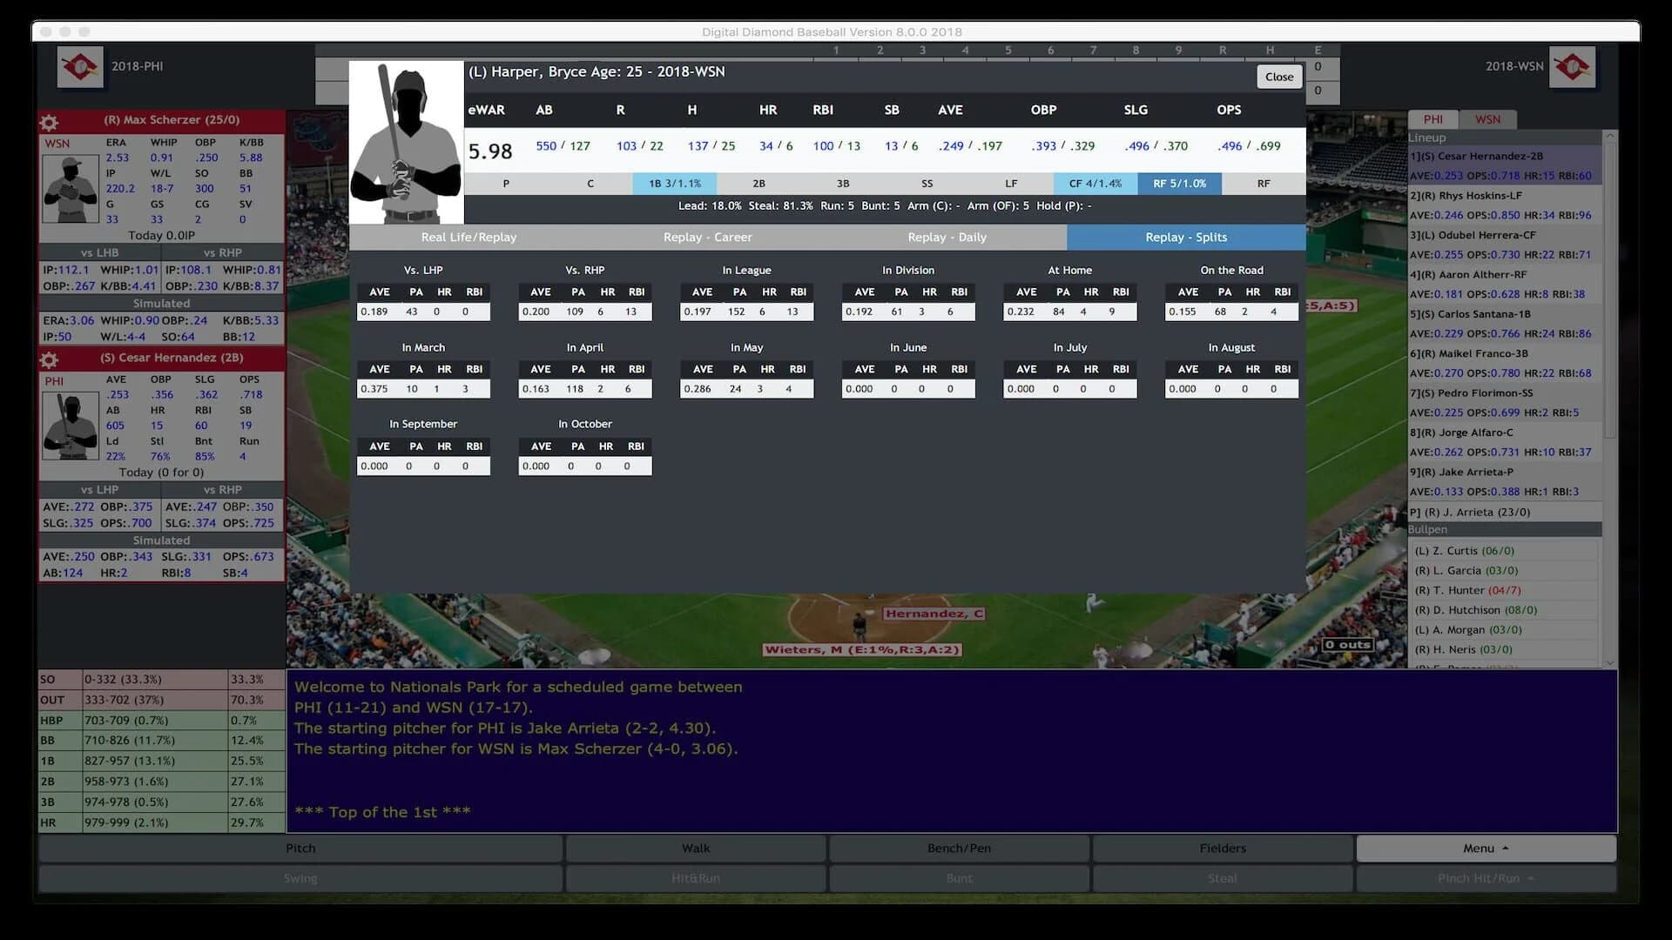The width and height of the screenshot is (1672, 940).
Task: Close Bryce Harper's player card
Action: pyautogui.click(x=1278, y=77)
